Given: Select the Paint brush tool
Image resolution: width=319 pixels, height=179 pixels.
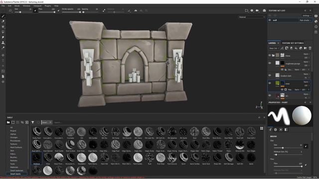Looking at the screenshot, I should pyautogui.click(x=3, y=16).
